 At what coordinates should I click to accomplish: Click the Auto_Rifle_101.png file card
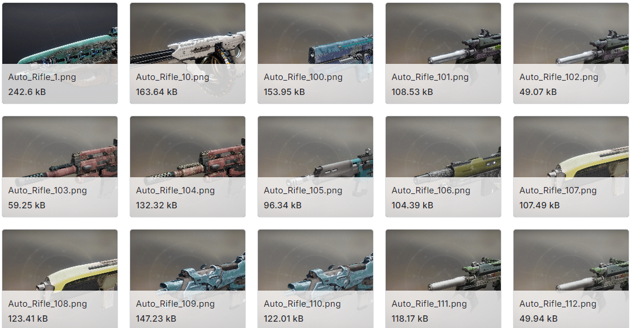click(443, 53)
